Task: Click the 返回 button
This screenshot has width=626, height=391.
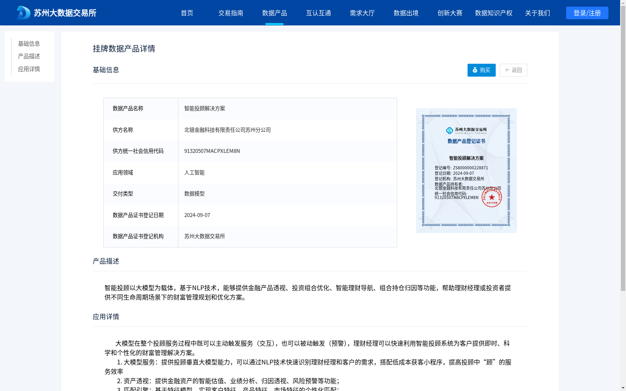Action: pyautogui.click(x=513, y=70)
